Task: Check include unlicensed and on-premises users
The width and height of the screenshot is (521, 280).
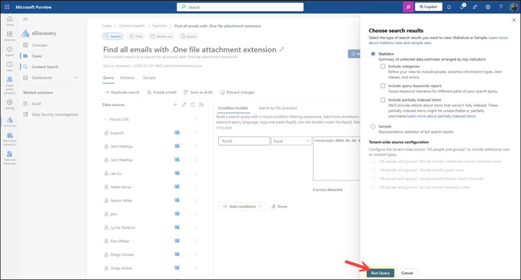Action: 373,161
